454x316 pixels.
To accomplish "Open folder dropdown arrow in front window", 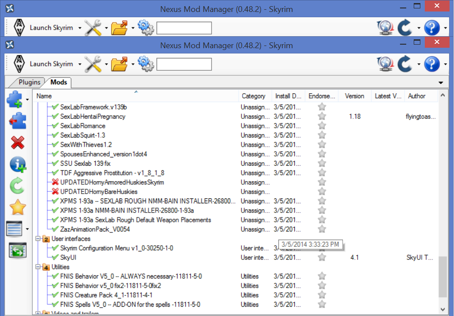I will point(133,64).
